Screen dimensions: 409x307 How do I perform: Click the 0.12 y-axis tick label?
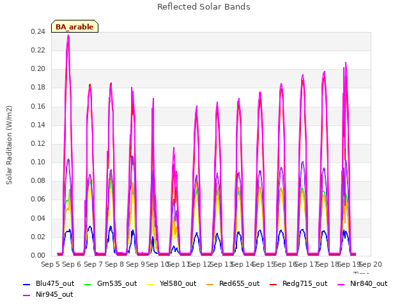tap(38, 143)
